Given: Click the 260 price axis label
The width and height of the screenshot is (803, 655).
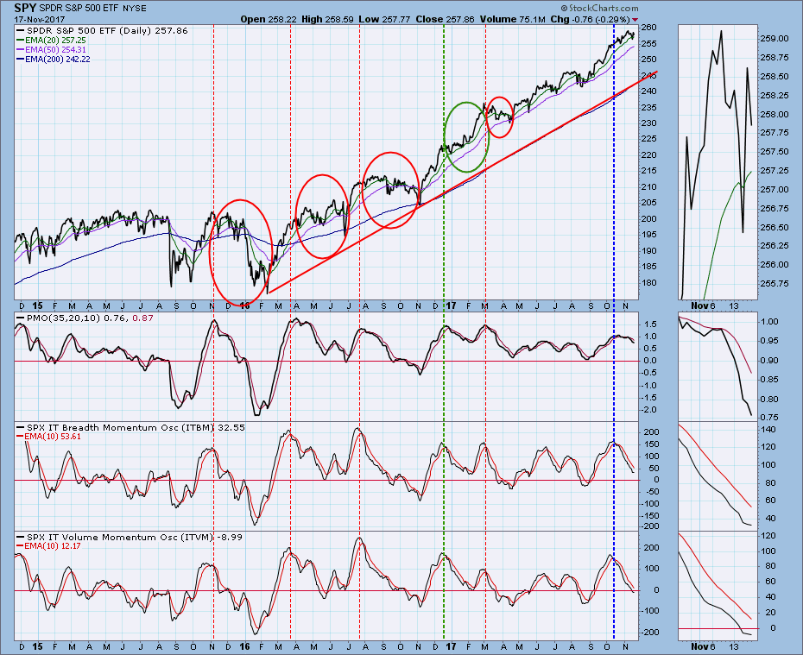Looking at the screenshot, I should click(648, 27).
